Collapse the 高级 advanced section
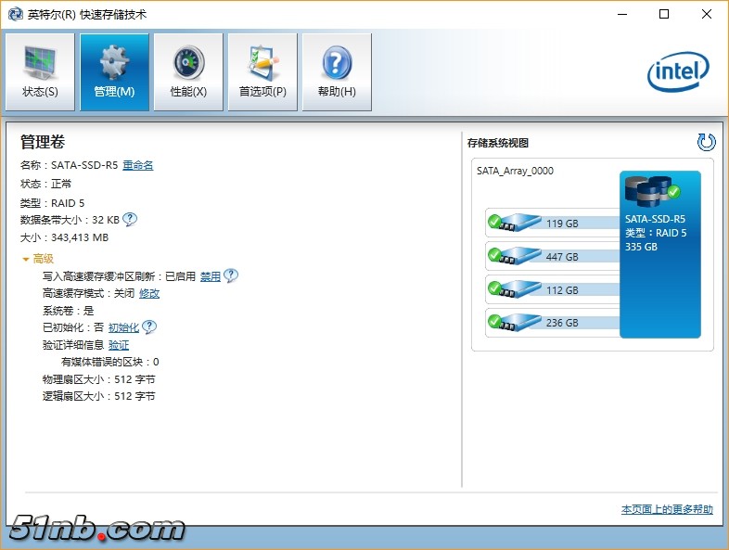This screenshot has width=729, height=550. point(38,259)
